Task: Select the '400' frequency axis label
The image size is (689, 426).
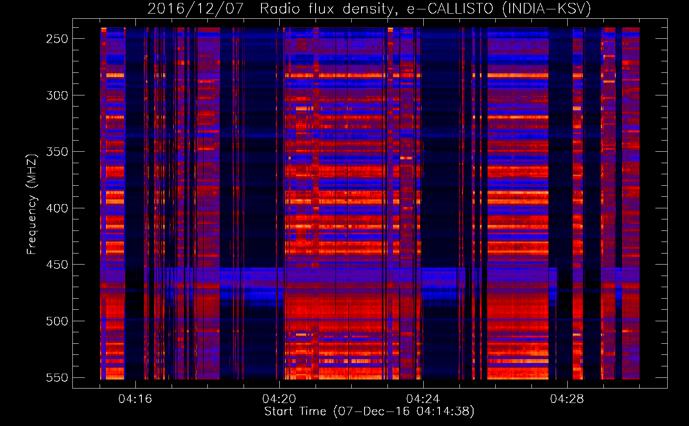Action: coord(57,208)
